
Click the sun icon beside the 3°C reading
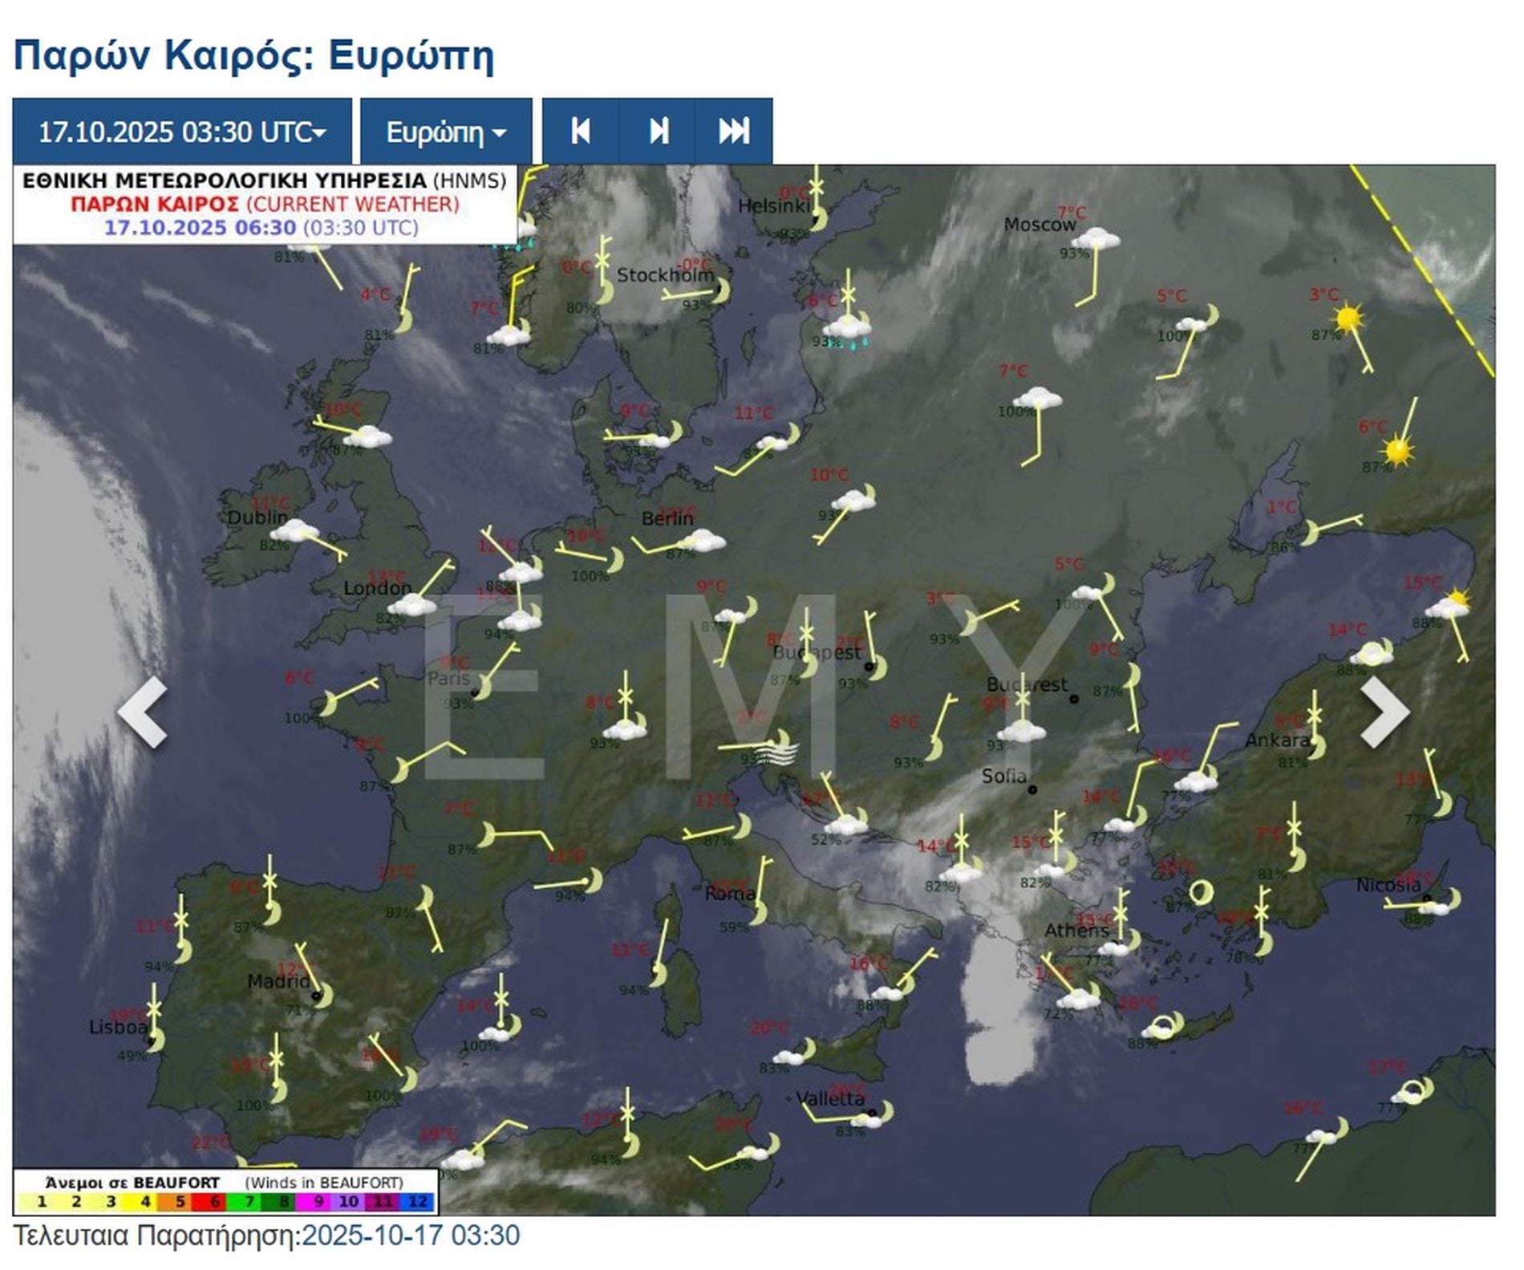tap(1348, 319)
